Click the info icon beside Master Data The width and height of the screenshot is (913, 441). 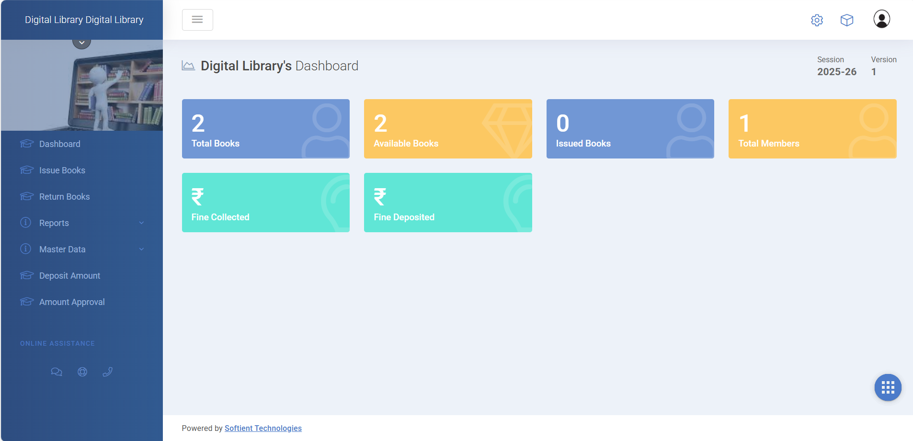click(26, 249)
